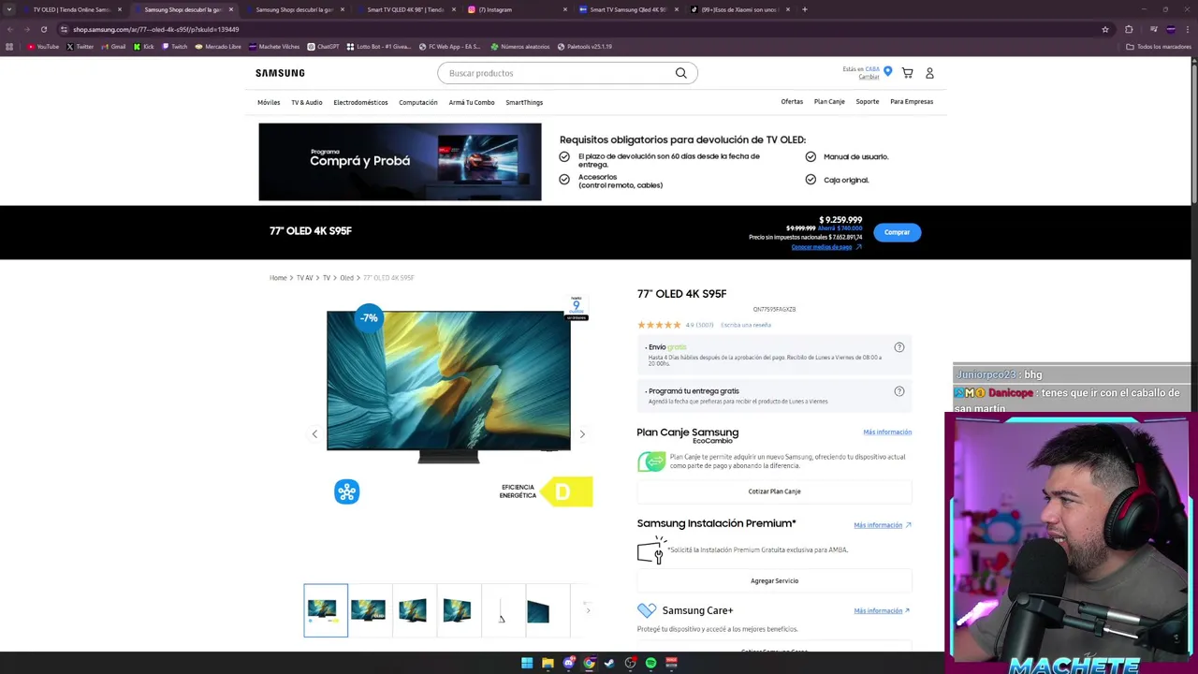Select the third TV thumbnail
1198x674 pixels.
(413, 610)
